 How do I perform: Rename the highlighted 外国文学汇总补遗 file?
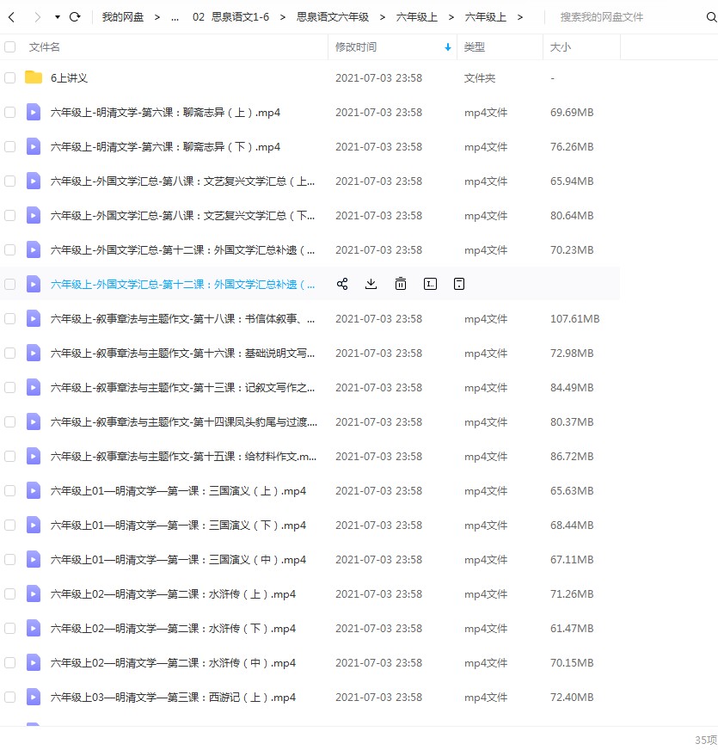(x=430, y=284)
